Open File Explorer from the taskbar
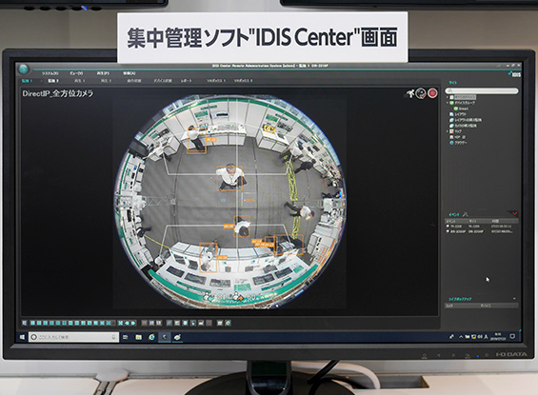This screenshot has width=538, height=395. [138, 337]
